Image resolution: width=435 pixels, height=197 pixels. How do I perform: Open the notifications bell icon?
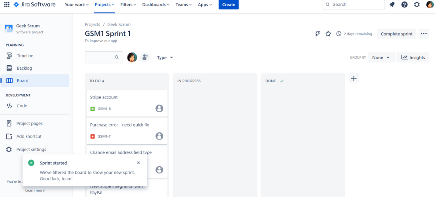[x=392, y=5]
